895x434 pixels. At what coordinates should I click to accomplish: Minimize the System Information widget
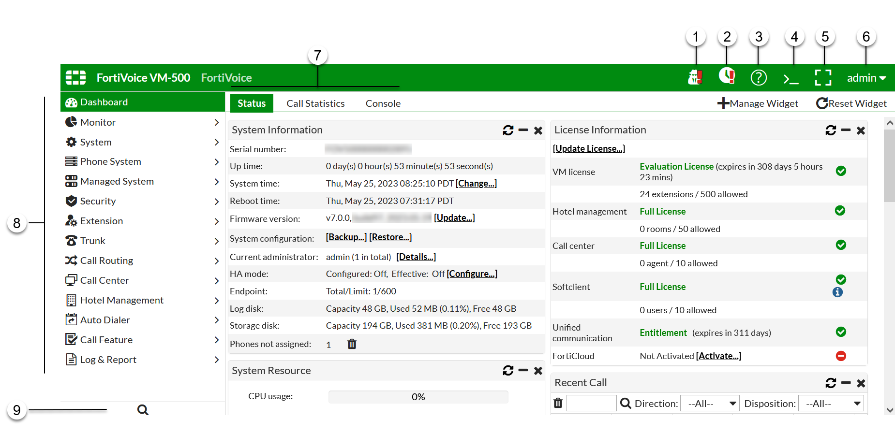(523, 130)
